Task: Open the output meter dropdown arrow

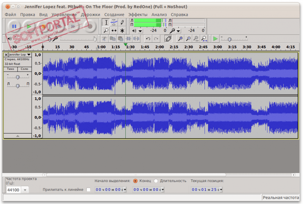Action: pyautogui.click(x=140, y=31)
